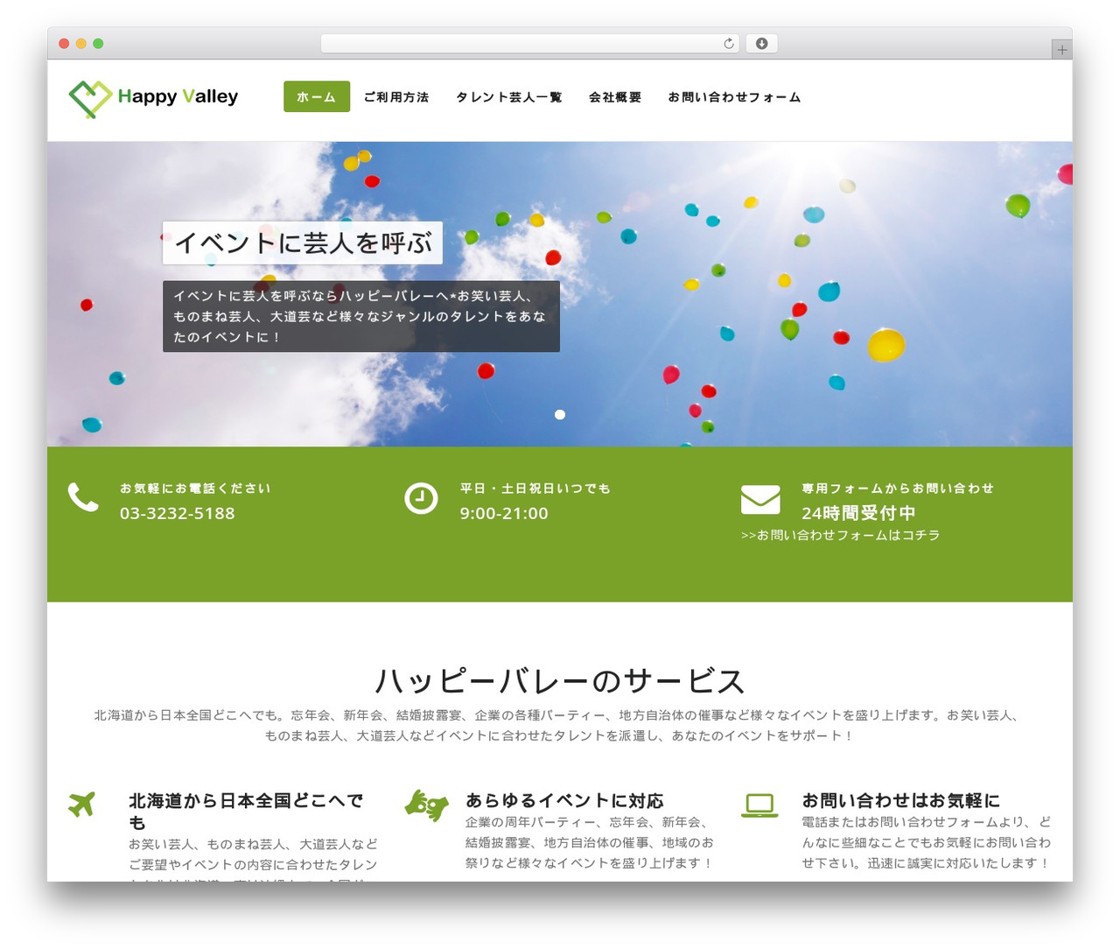This screenshot has height=949, width=1120.
Task: Click the 北海道から日本全国どこへでも service title
Action: tap(246, 812)
